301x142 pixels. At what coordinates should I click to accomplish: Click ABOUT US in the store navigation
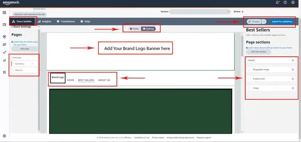(x=104, y=80)
